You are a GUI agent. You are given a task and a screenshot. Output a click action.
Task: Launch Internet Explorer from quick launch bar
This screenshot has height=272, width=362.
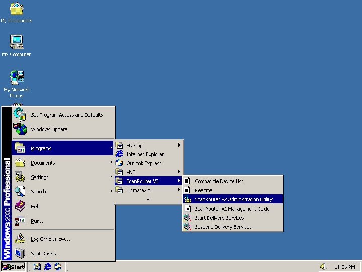[48, 267]
